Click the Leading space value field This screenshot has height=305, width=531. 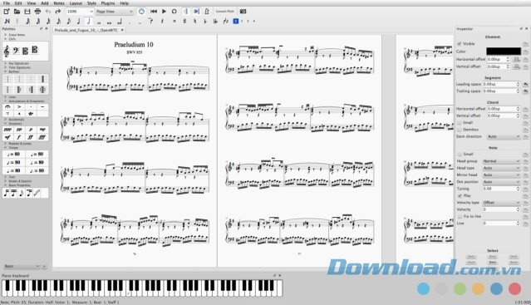501,84
